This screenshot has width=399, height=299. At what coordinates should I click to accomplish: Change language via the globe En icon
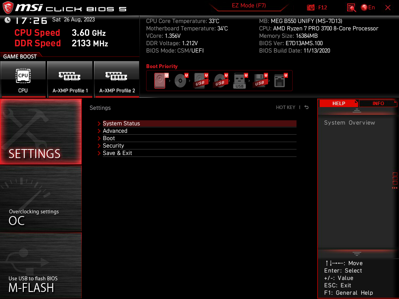point(368,8)
